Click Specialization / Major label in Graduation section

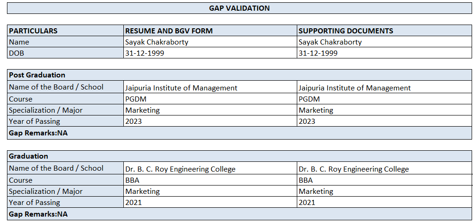click(45, 191)
